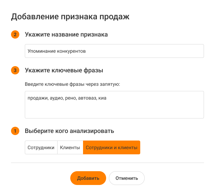Viewport: 215px width, 196px height.
Task: Focus the feature name input field
Action: tap(114, 51)
